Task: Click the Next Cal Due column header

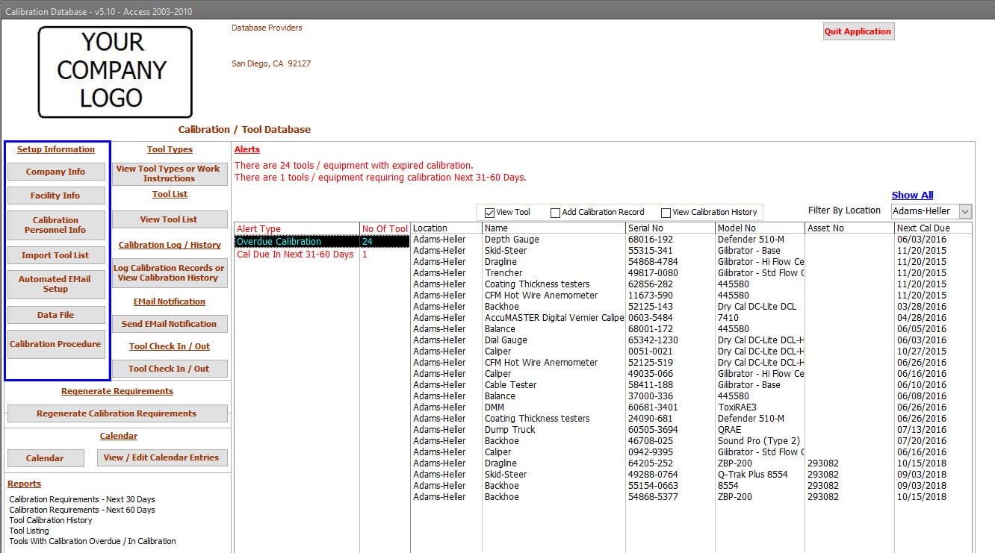Action: click(933, 228)
